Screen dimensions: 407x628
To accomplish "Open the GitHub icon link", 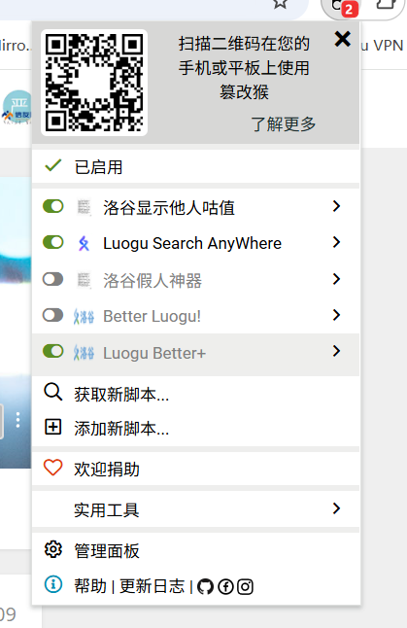I will [205, 587].
